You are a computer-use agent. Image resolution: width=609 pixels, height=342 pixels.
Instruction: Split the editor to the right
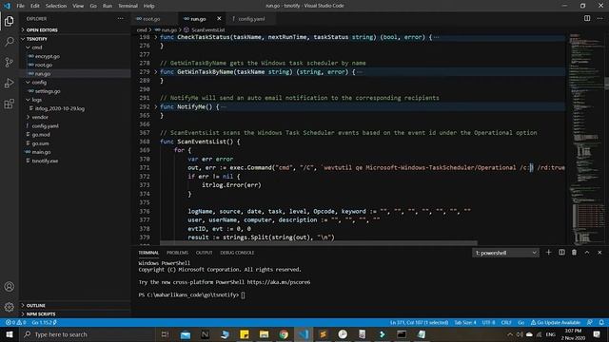(x=587, y=18)
